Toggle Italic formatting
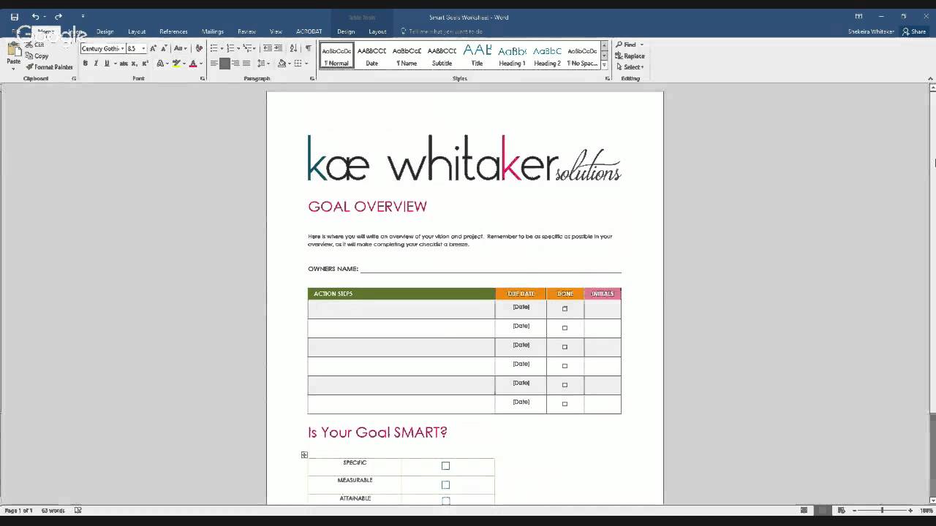 (96, 64)
